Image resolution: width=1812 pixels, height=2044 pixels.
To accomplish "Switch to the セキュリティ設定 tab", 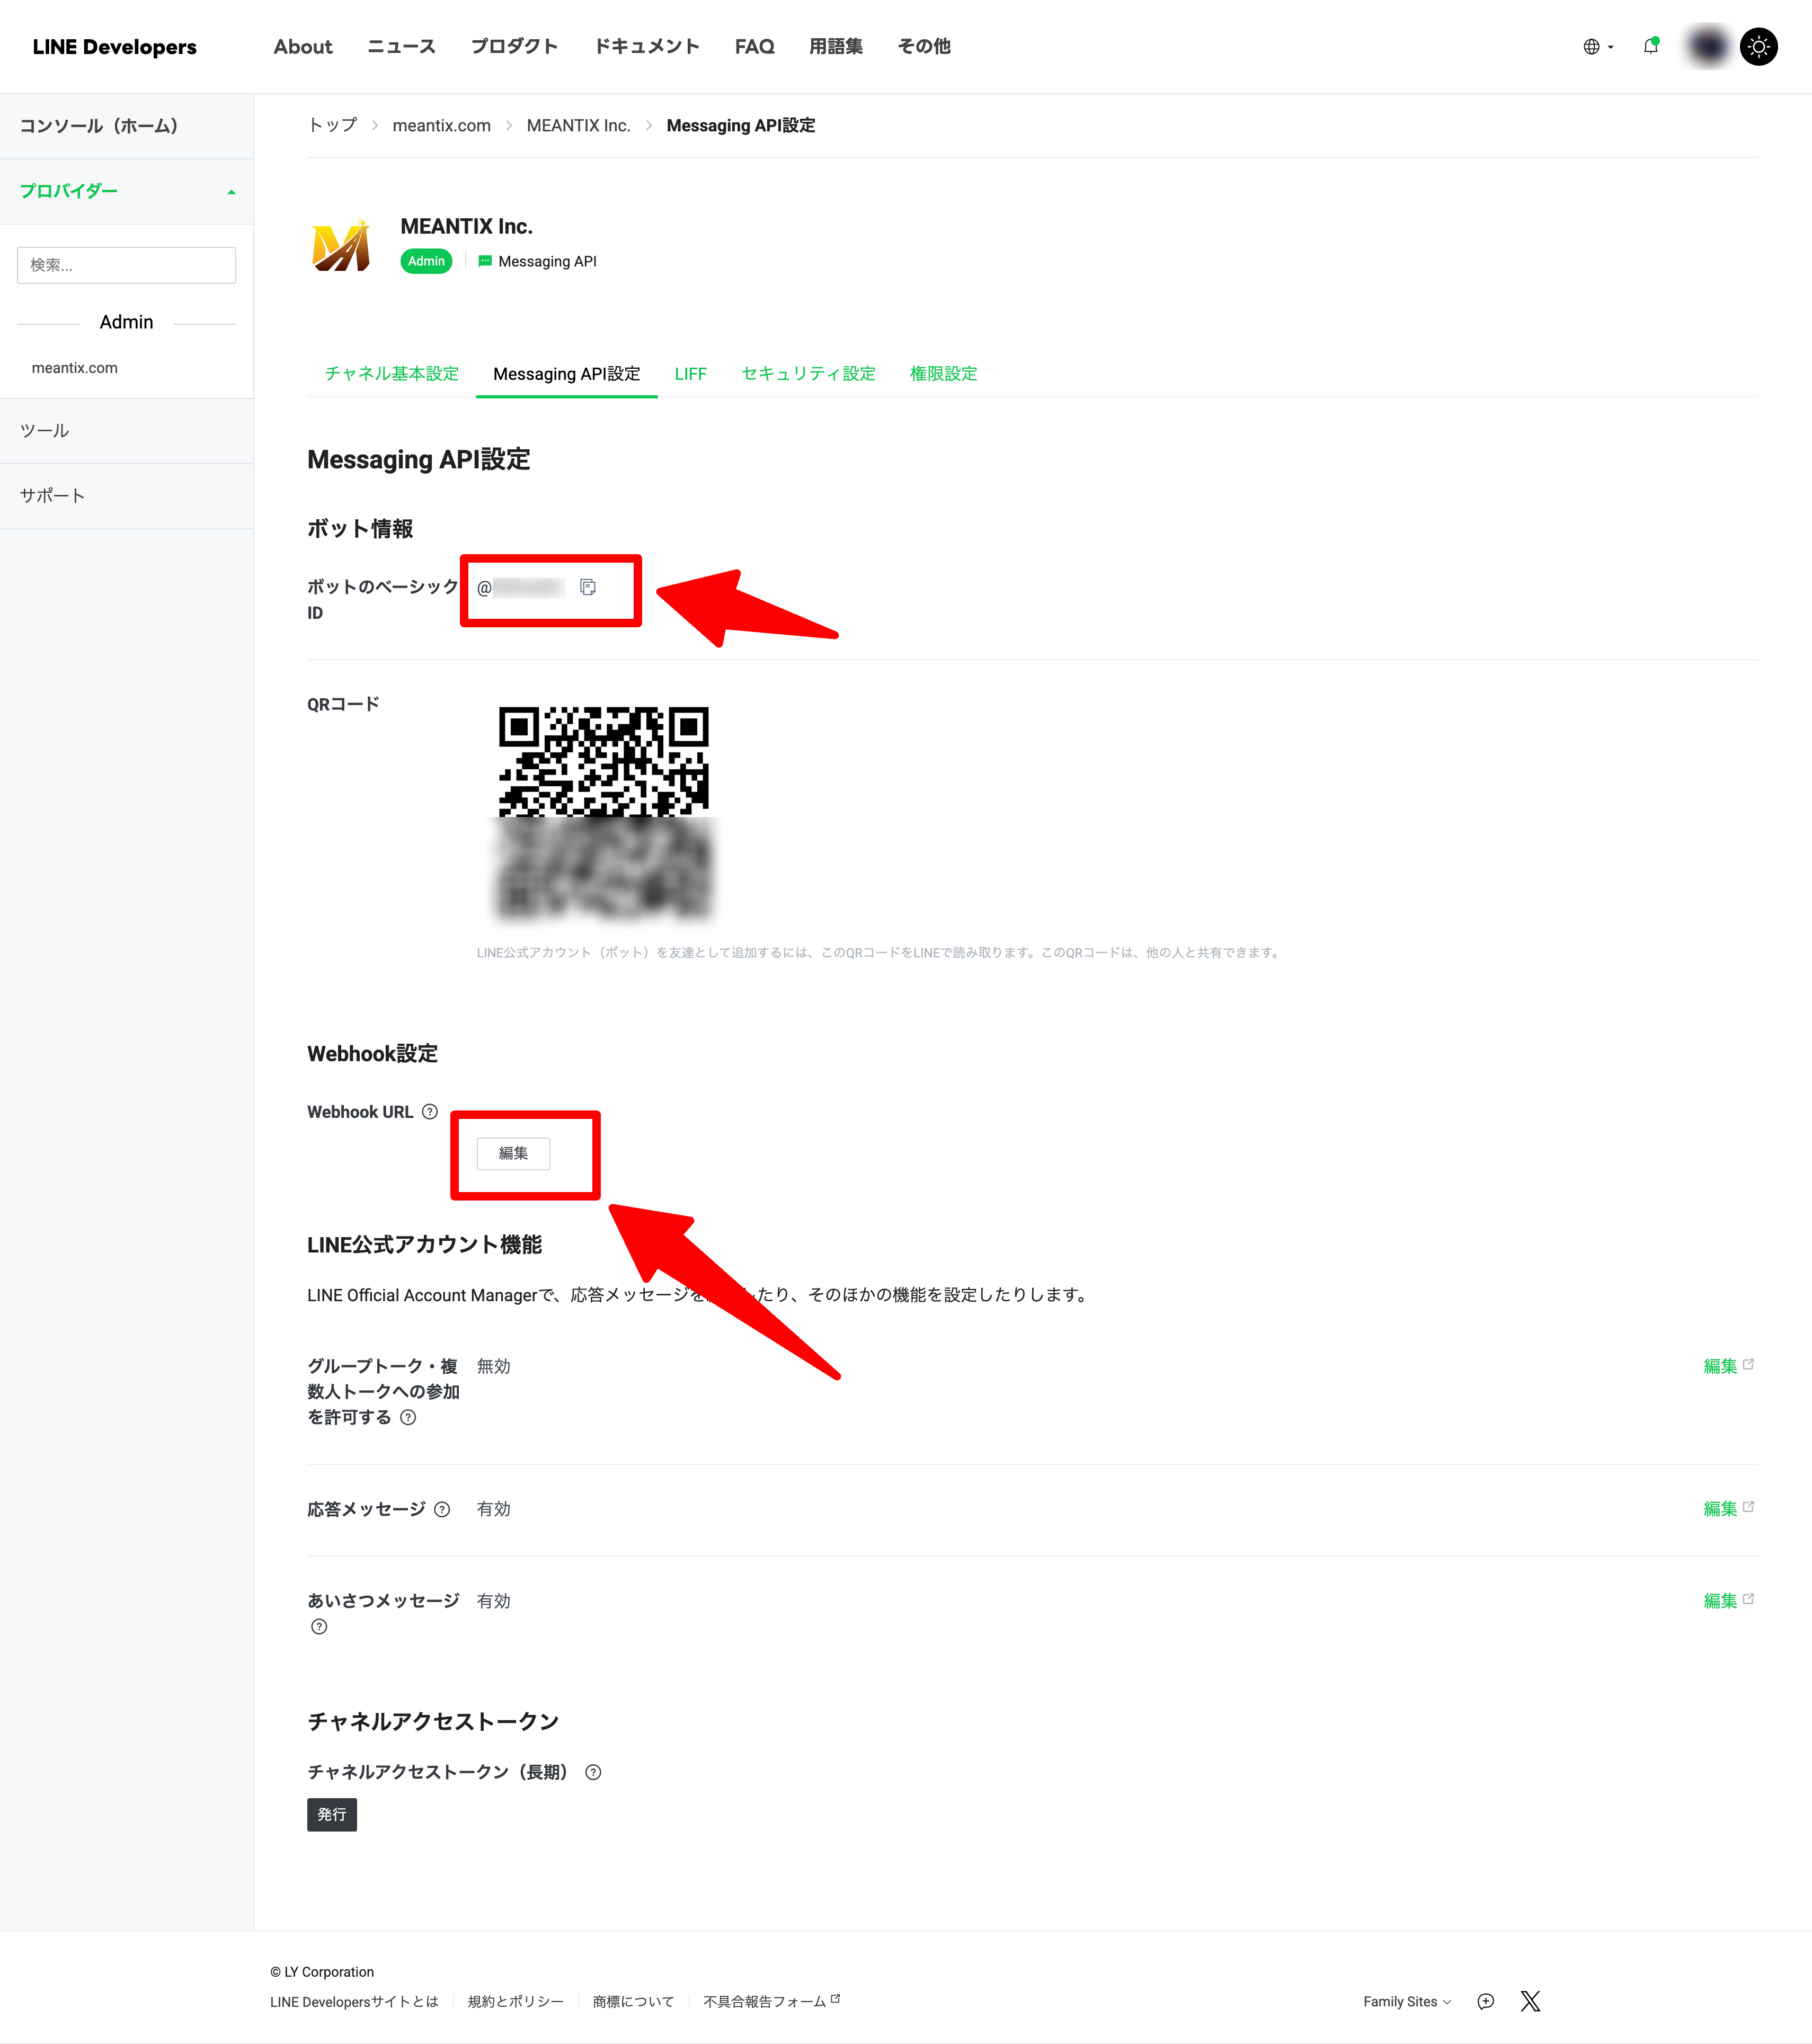I will (808, 373).
